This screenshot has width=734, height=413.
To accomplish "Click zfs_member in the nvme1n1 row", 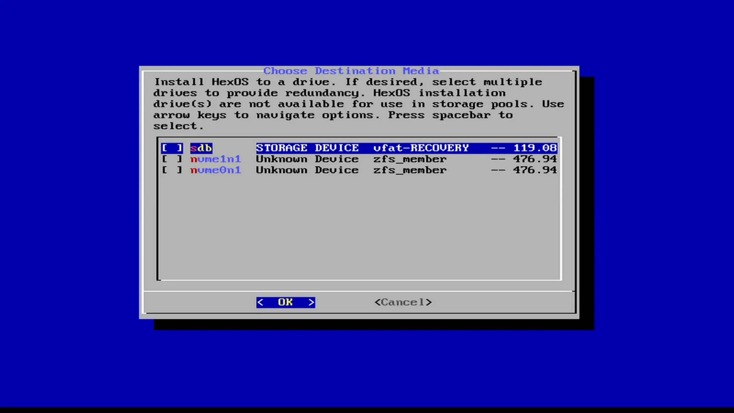I will point(410,159).
